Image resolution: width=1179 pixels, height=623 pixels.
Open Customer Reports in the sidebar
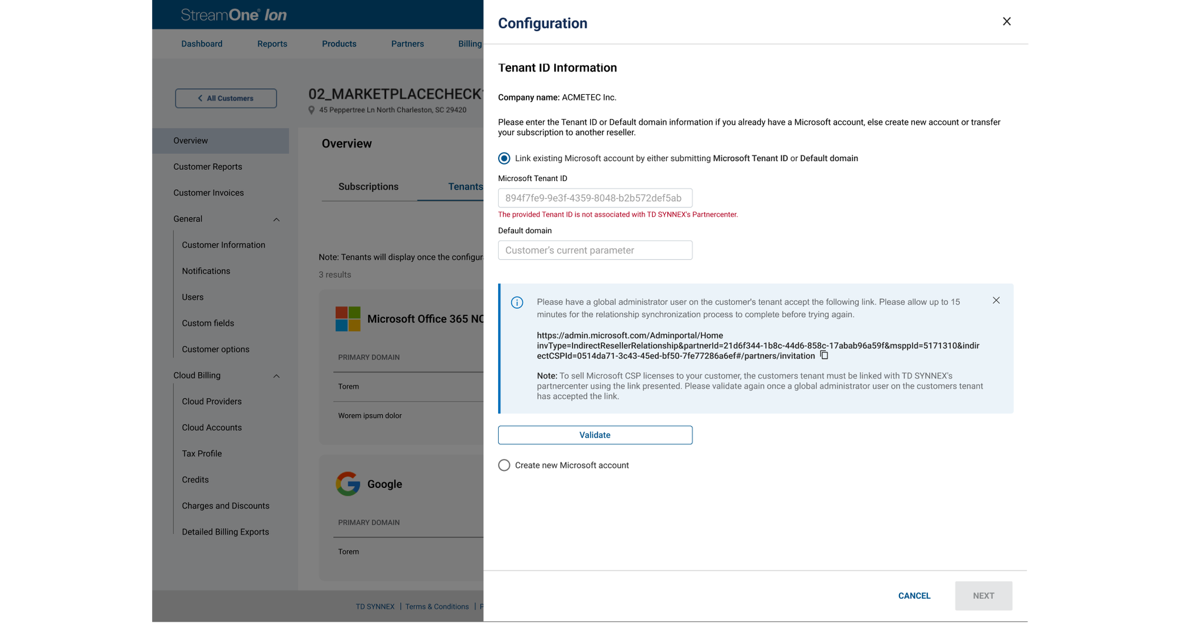click(208, 167)
